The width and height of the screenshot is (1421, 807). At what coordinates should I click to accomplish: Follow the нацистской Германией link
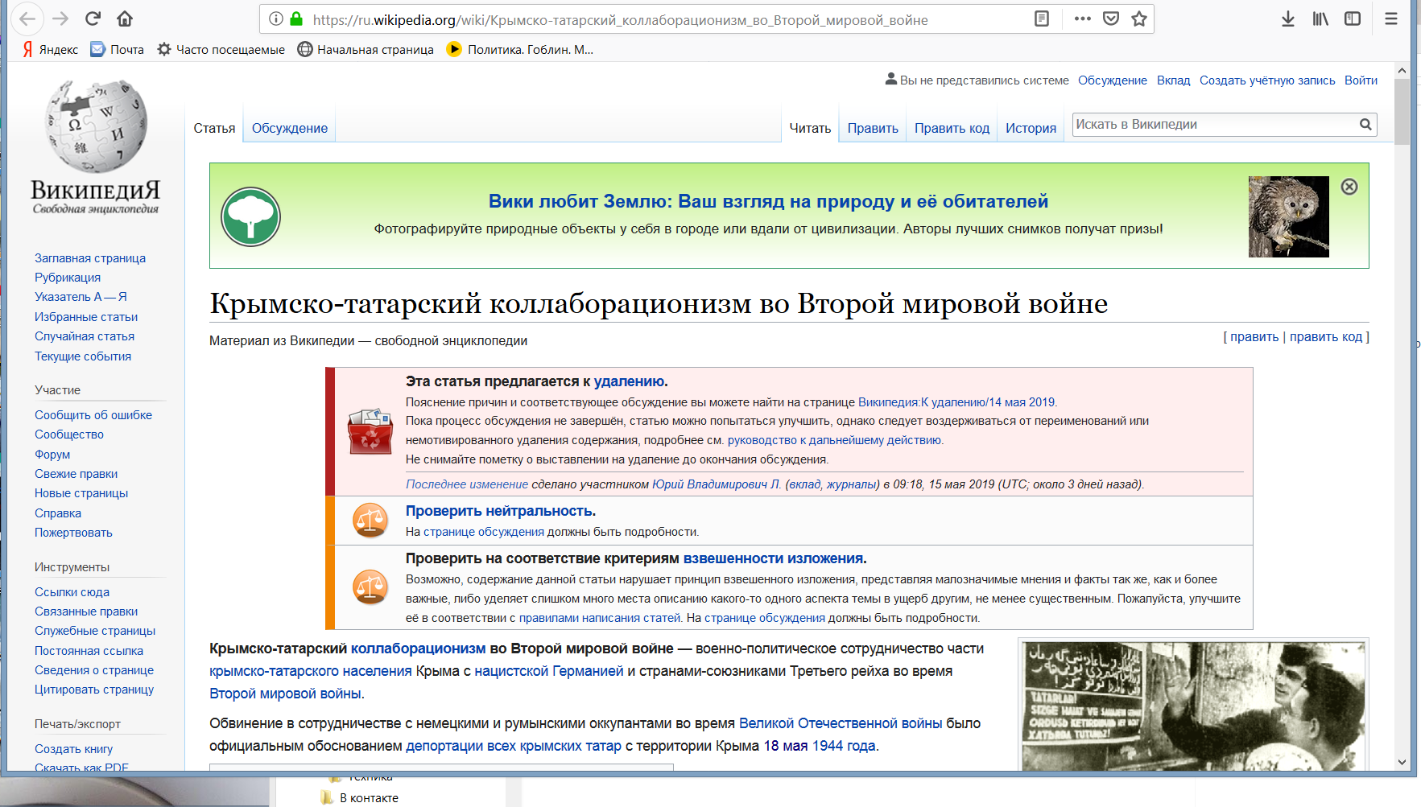coord(549,671)
